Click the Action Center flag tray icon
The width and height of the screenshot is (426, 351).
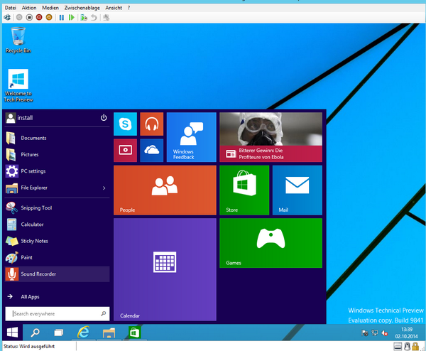tap(364, 333)
